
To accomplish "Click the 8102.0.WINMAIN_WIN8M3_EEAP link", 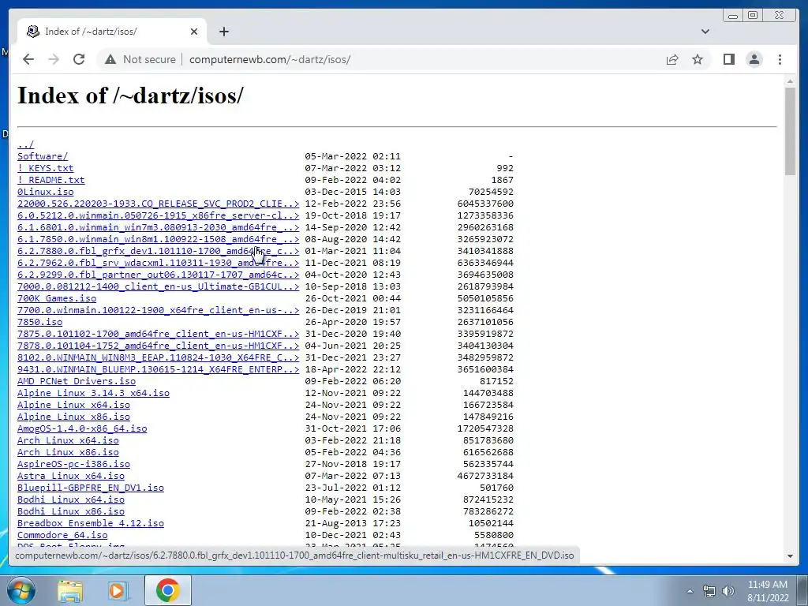I will (x=158, y=357).
